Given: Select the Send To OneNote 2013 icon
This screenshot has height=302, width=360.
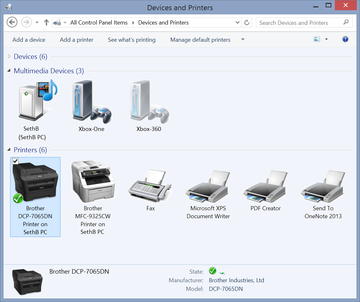Looking at the screenshot, I should tap(323, 186).
